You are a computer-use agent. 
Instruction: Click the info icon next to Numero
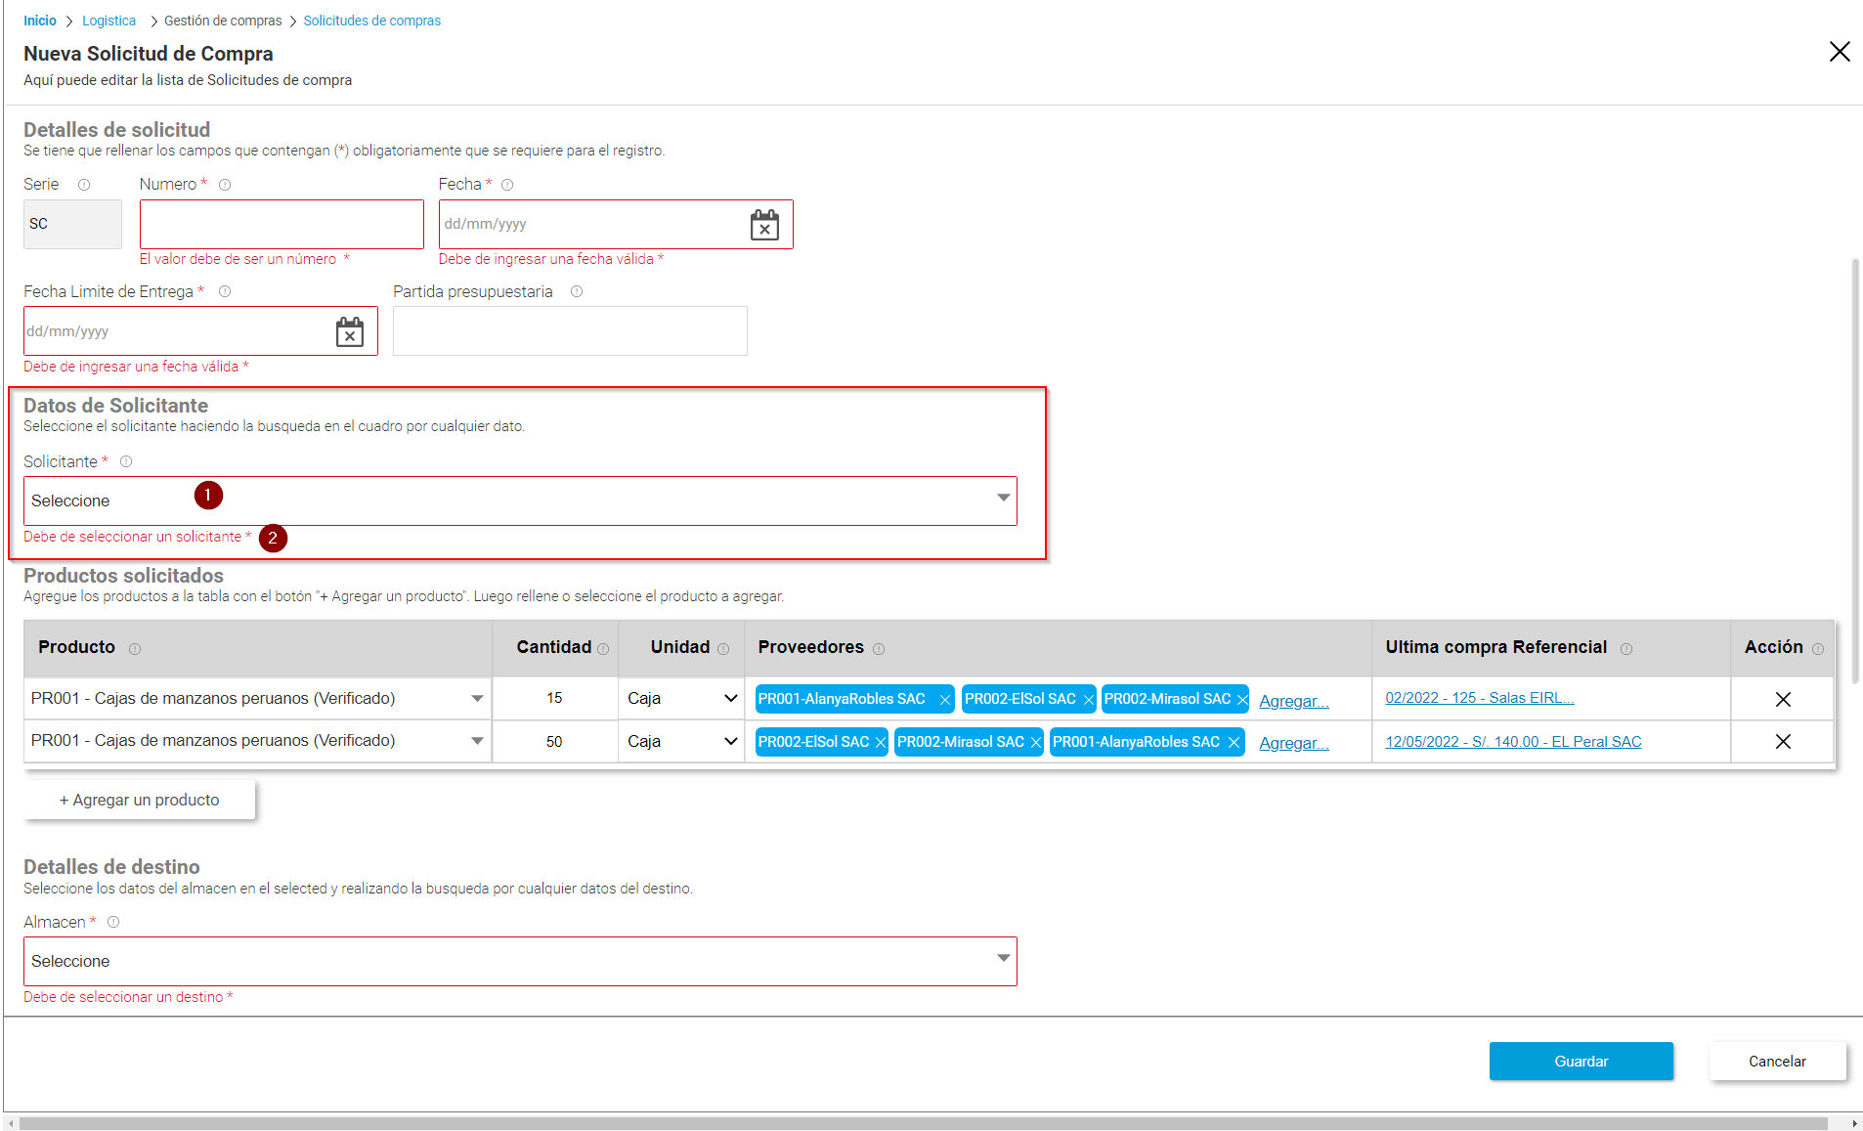225,184
